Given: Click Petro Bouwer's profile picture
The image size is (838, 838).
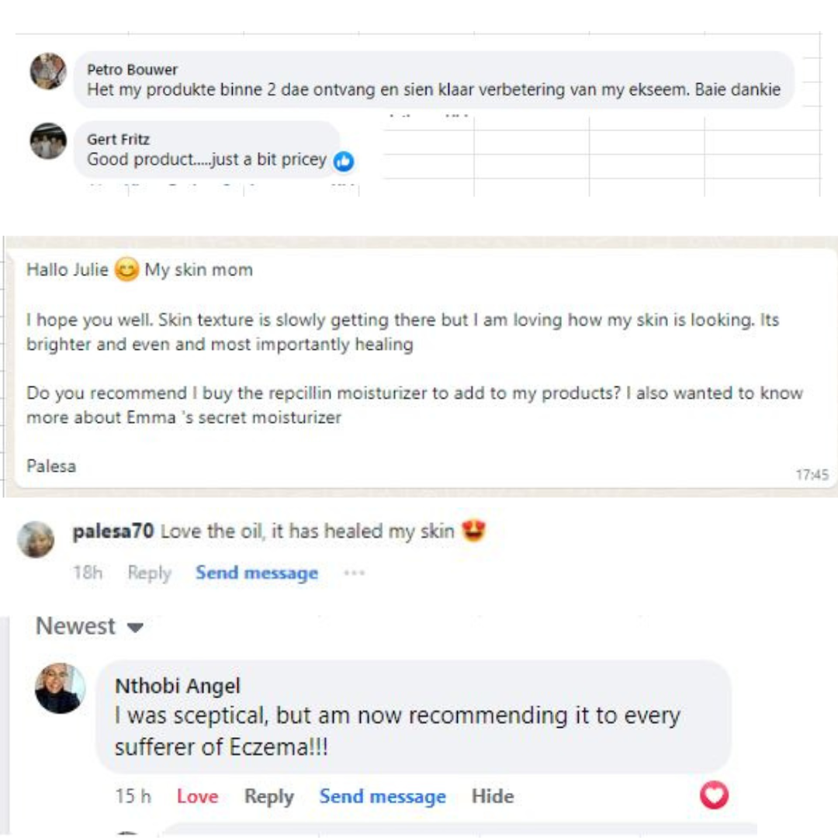Looking at the screenshot, I should click(x=48, y=71).
